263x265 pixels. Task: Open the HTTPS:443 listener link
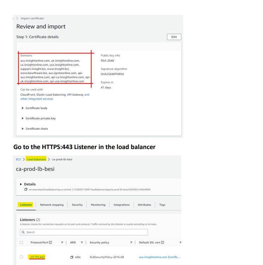pyautogui.click(x=37, y=257)
